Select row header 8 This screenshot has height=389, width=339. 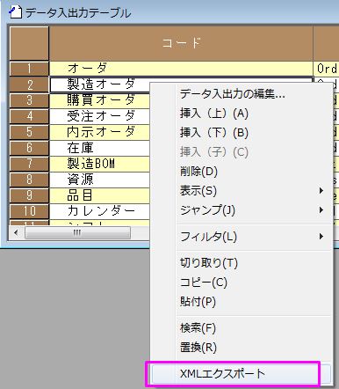[29, 180]
